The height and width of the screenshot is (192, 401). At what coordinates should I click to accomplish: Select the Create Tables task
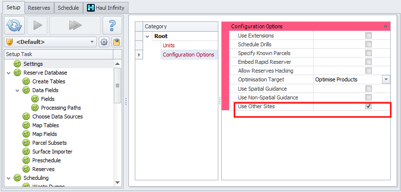49,81
